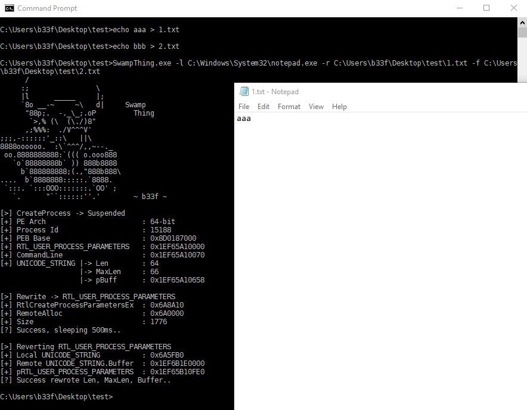This screenshot has width=527, height=410.
Task: Click the final command prompt input line
Action: pos(57,396)
